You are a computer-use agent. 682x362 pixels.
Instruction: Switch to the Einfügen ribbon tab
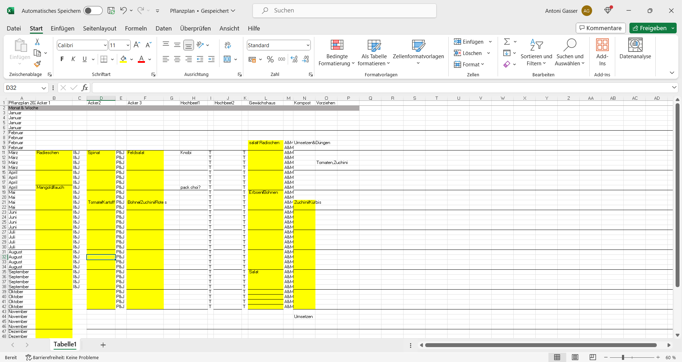(63, 28)
